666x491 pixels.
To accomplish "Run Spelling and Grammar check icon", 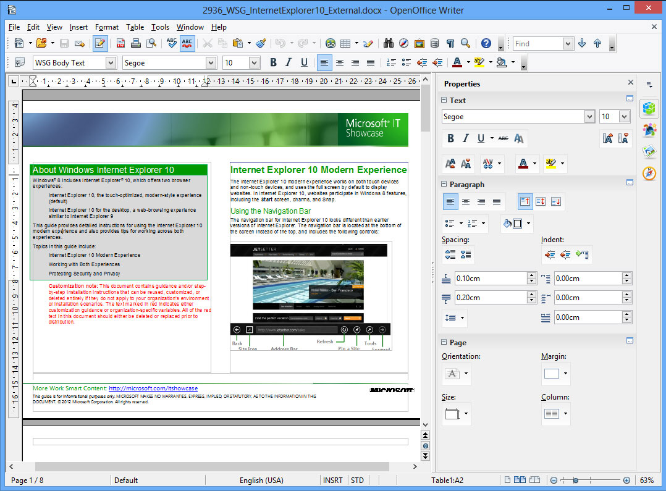I will coord(172,43).
